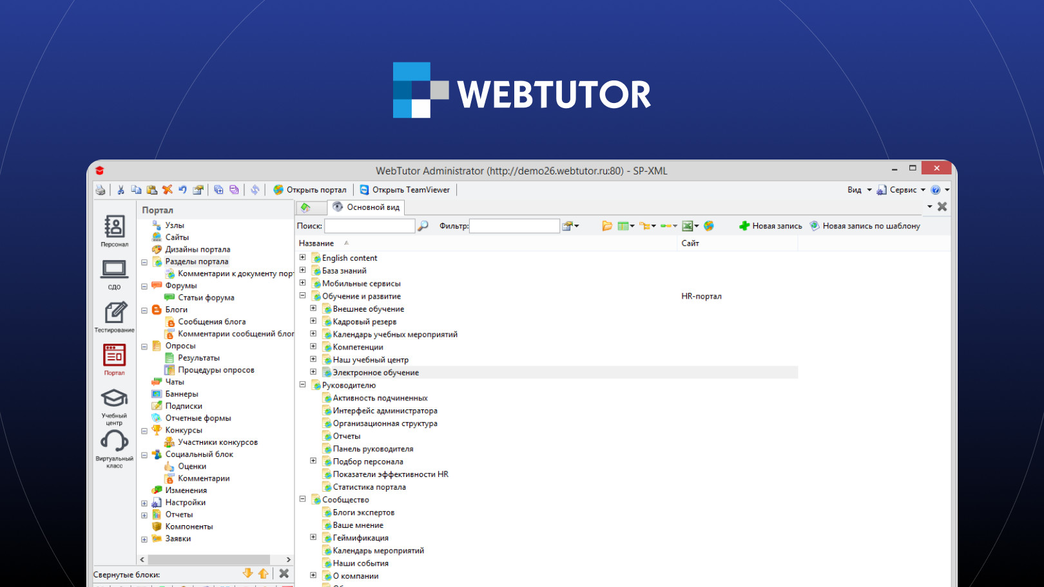This screenshot has height=587, width=1044.
Task: Open the Excel export dropdown
Action: coord(690,226)
